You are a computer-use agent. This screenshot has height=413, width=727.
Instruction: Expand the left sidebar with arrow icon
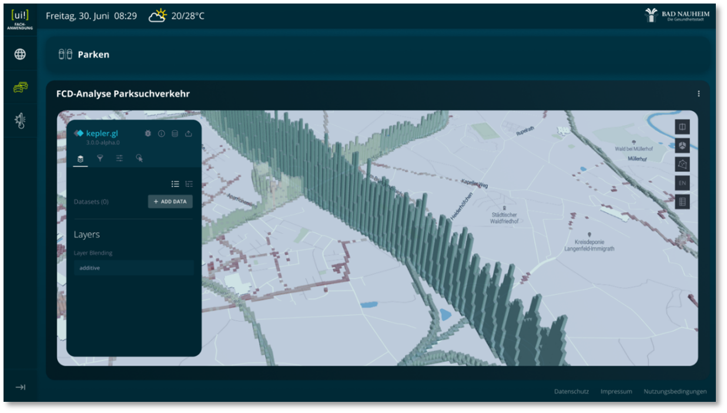[x=20, y=387]
